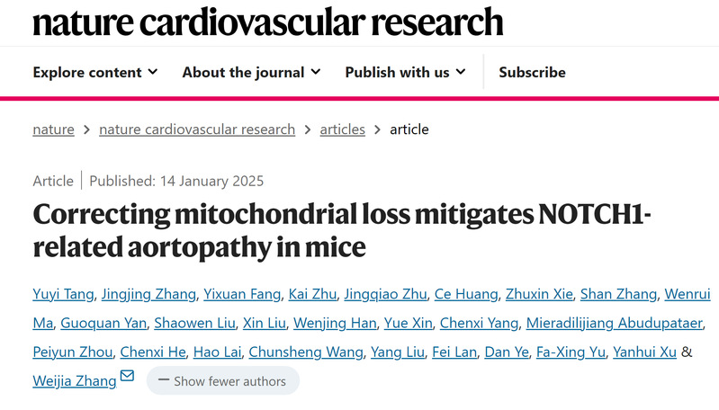719x410 pixels.
Task: Open the About the journal menu
Action: [250, 72]
